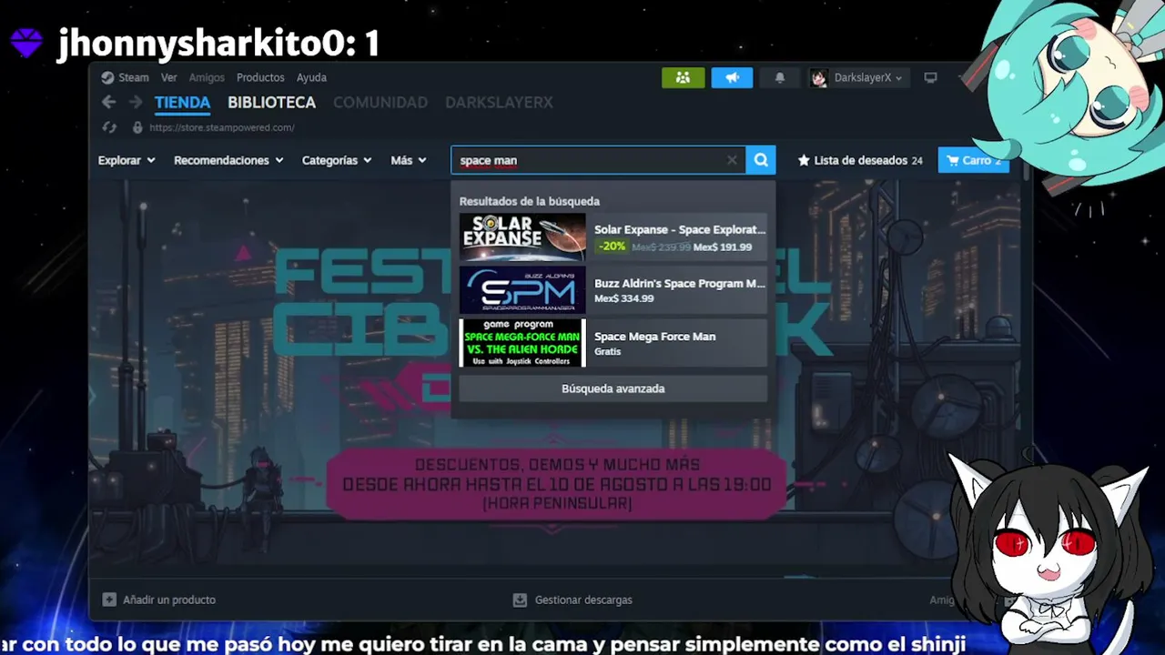Click the downloads icon beside Gestionar descargas
Screen dimensions: 1165x655
520,600
